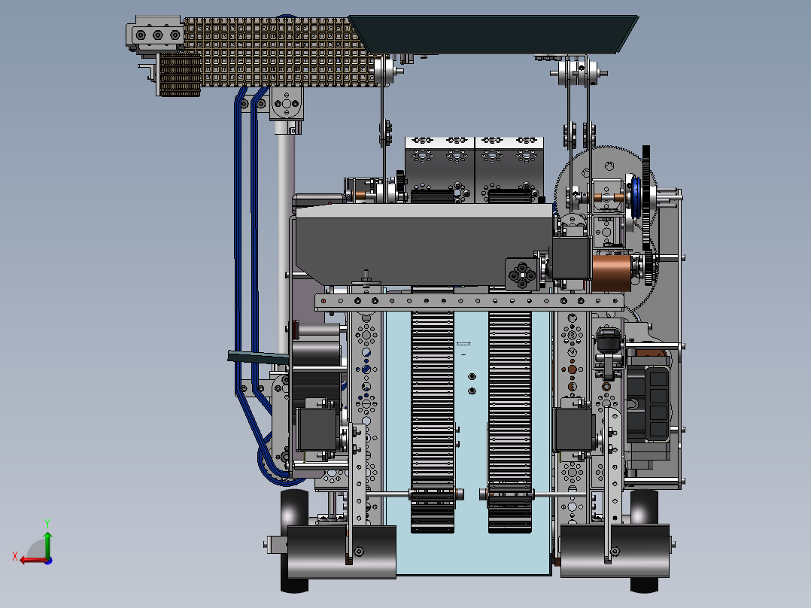Image resolution: width=811 pixels, height=608 pixels.
Task: Click the green Y axis of the view triad
Action: click(x=47, y=544)
